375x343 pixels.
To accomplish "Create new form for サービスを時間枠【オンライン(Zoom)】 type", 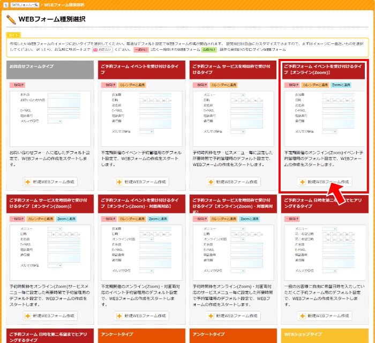I will (50, 316).
